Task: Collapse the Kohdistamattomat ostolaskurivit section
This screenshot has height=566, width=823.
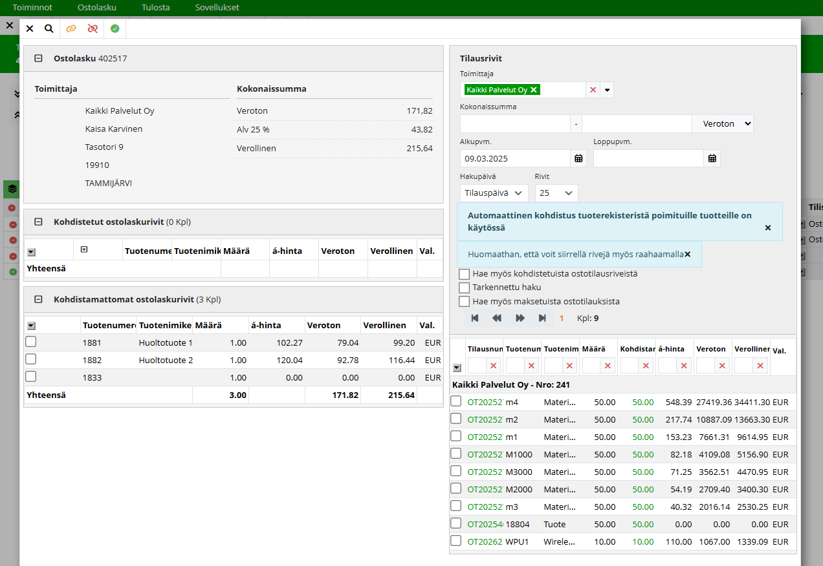Action: coord(38,300)
